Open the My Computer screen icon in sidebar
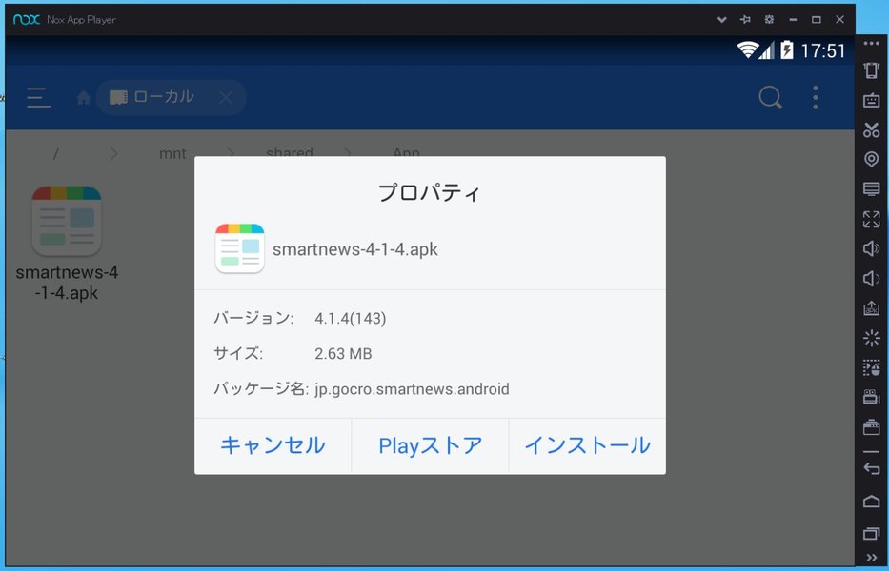This screenshot has height=571, width=889. click(x=872, y=188)
